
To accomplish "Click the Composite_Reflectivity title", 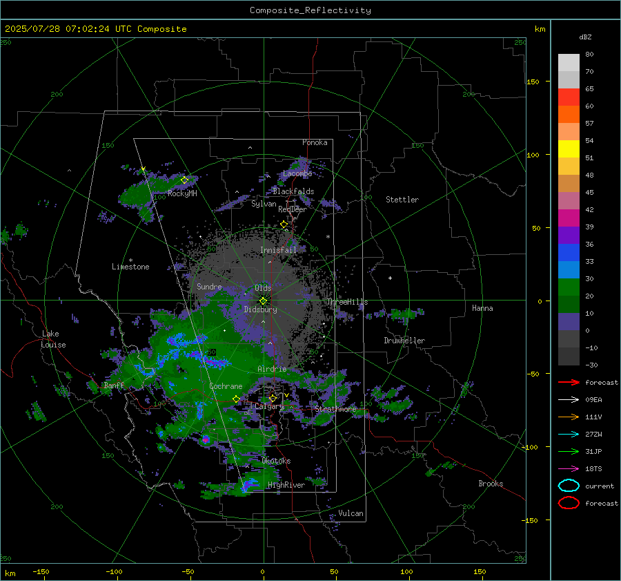I will click(x=310, y=10).
